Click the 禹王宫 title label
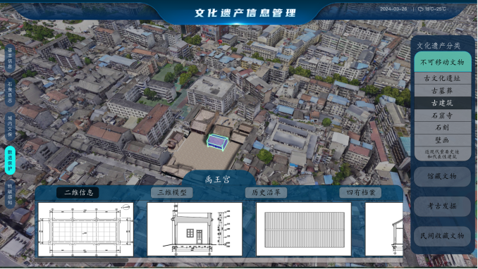This screenshot has height=269, width=478. (x=217, y=180)
